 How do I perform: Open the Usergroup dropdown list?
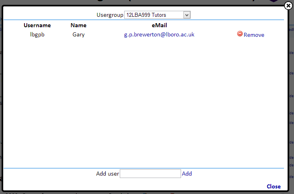(x=157, y=15)
